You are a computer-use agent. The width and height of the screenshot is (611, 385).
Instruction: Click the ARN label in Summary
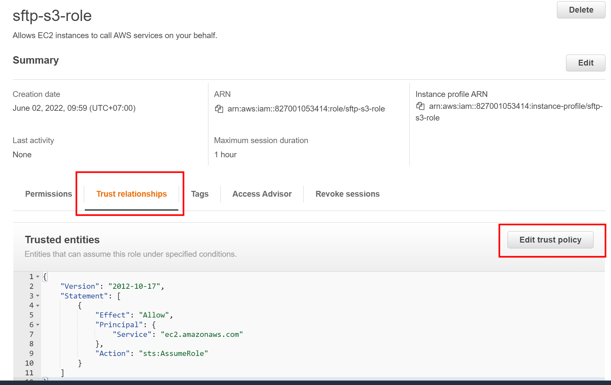pos(222,94)
